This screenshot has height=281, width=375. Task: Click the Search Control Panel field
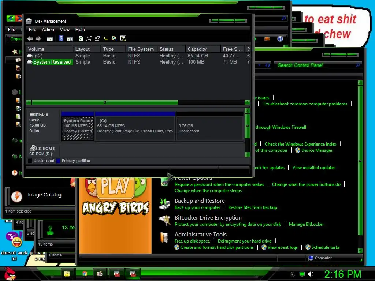click(318, 65)
